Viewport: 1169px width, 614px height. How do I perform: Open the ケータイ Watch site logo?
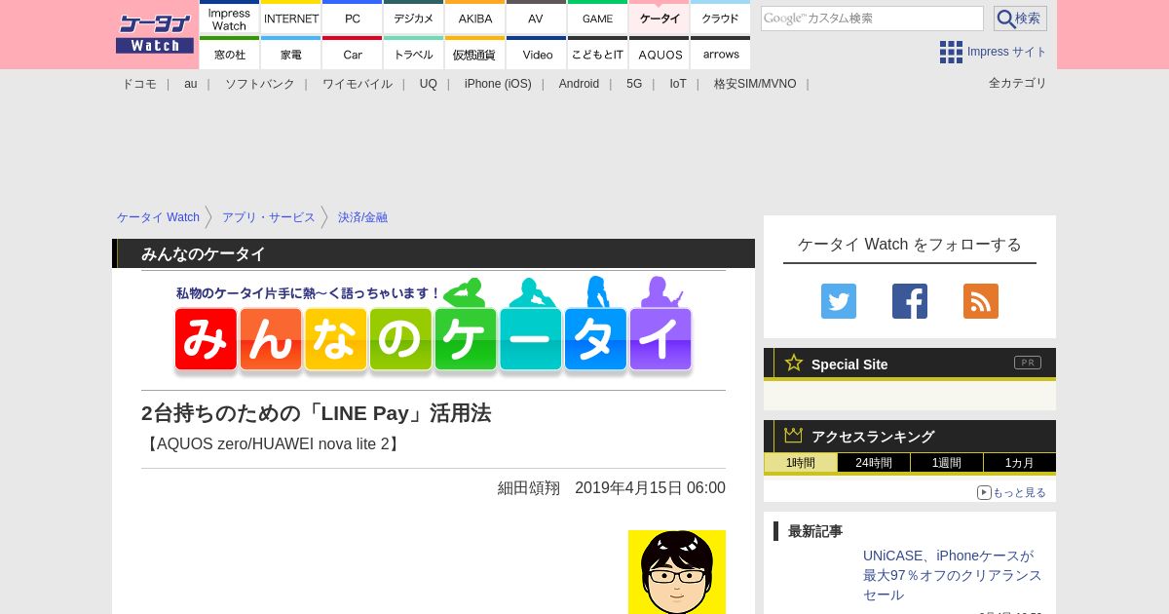point(155,34)
